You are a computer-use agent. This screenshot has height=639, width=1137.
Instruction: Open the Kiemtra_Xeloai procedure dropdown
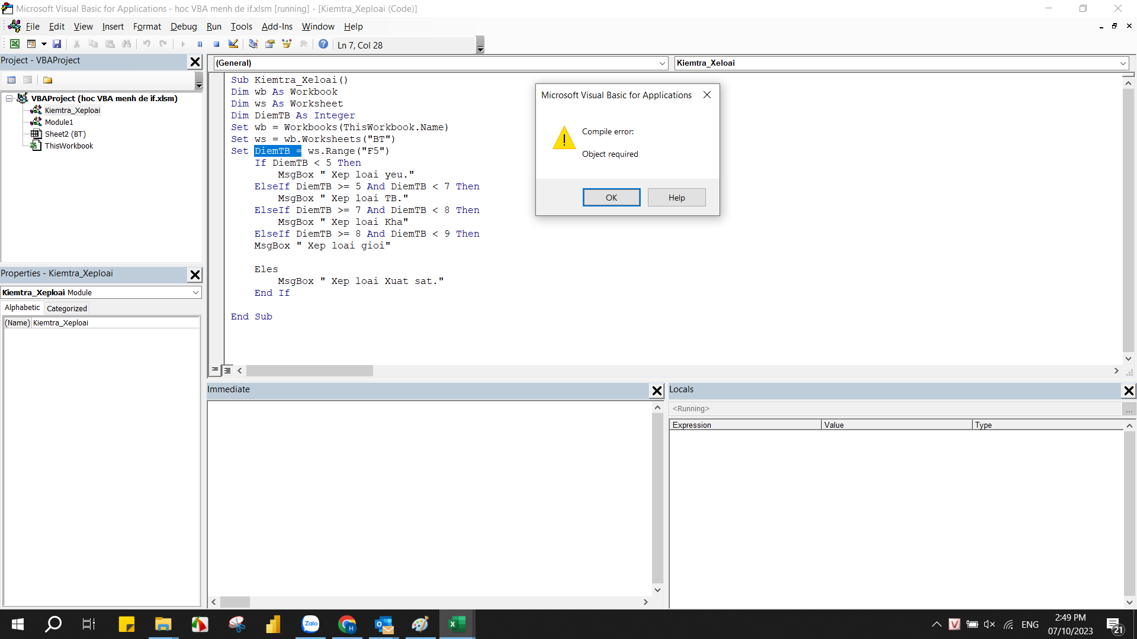coord(1123,63)
